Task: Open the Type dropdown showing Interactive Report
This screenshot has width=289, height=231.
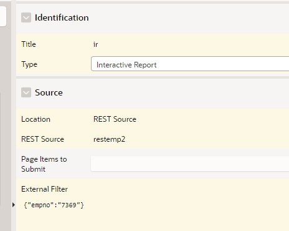Action: pyautogui.click(x=190, y=64)
